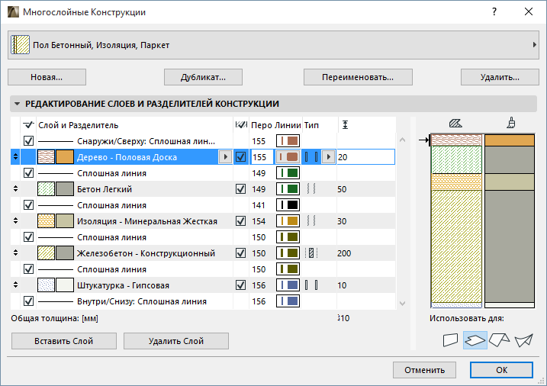Click fill pattern icon of Изоляция - Минеральная Жесткая
Image resolution: width=547 pixels, height=386 pixels.
(46, 221)
